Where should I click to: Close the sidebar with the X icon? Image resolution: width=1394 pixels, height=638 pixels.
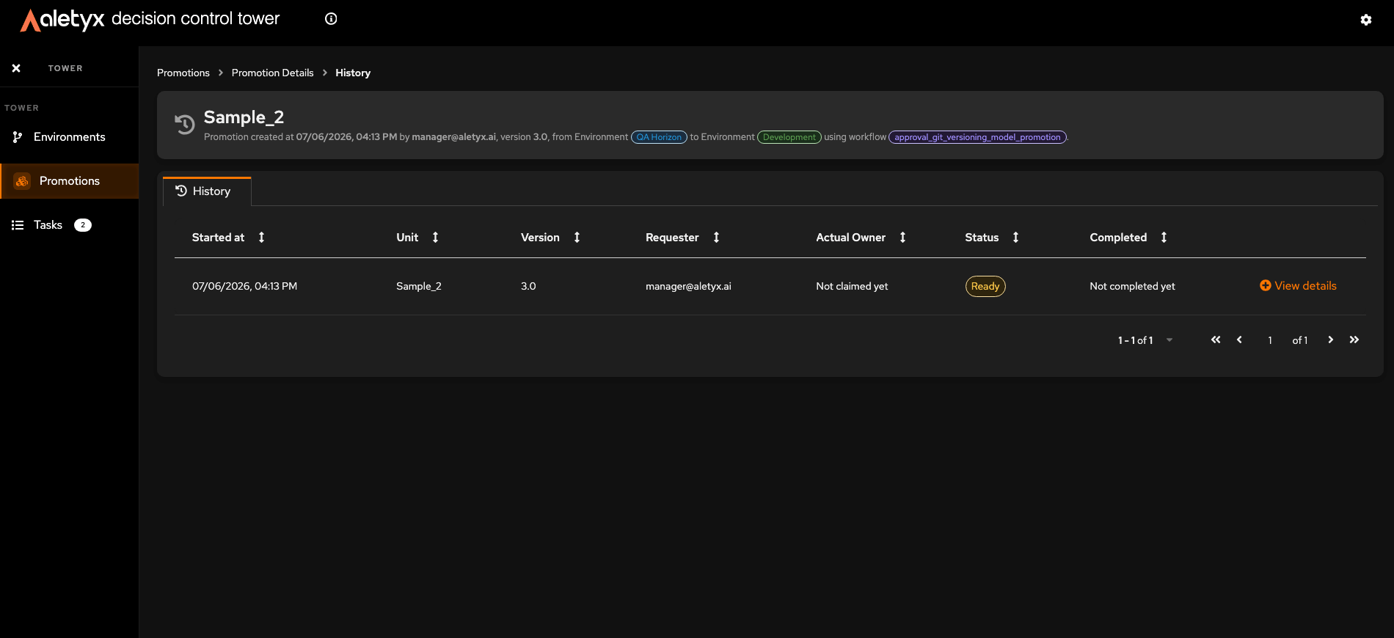(x=16, y=68)
